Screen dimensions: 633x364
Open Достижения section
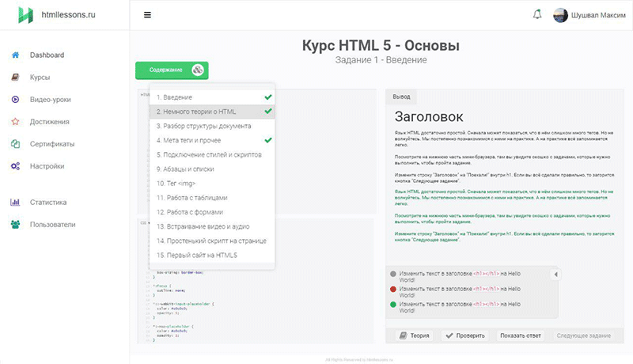pos(49,122)
